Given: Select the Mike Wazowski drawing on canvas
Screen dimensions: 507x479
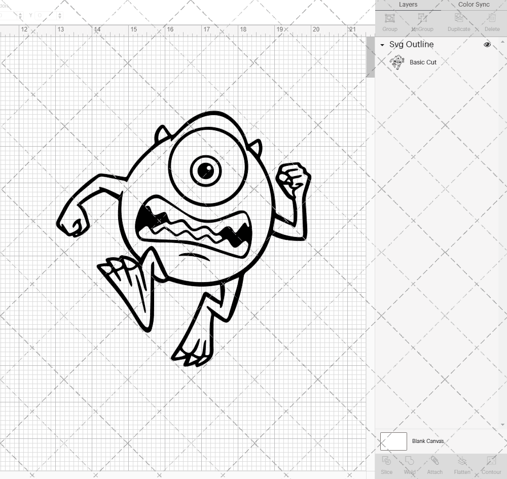Looking at the screenshot, I should point(184,239).
